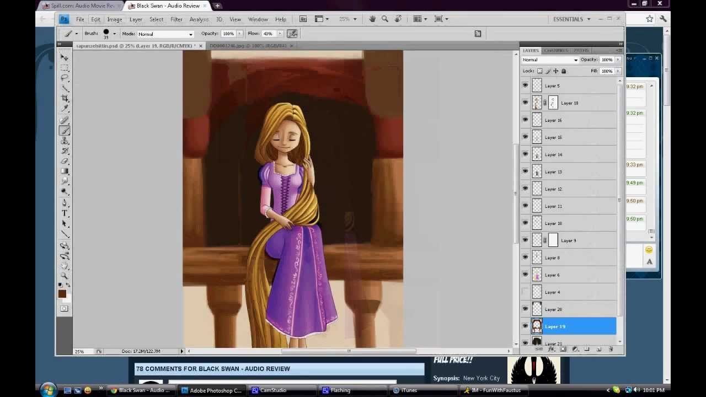706x397 pixels.
Task: Select the Eraser tool
Action: click(x=65, y=161)
